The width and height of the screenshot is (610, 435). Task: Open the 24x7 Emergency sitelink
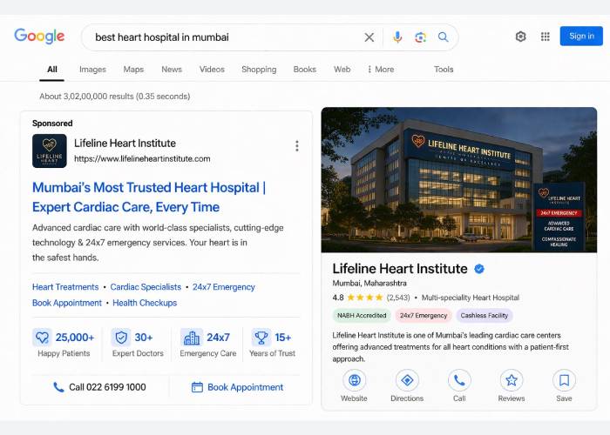point(224,287)
